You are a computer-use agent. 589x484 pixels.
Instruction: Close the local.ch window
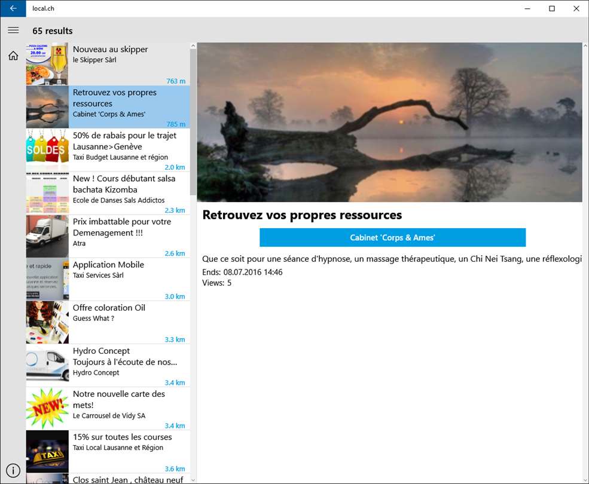(x=576, y=8)
